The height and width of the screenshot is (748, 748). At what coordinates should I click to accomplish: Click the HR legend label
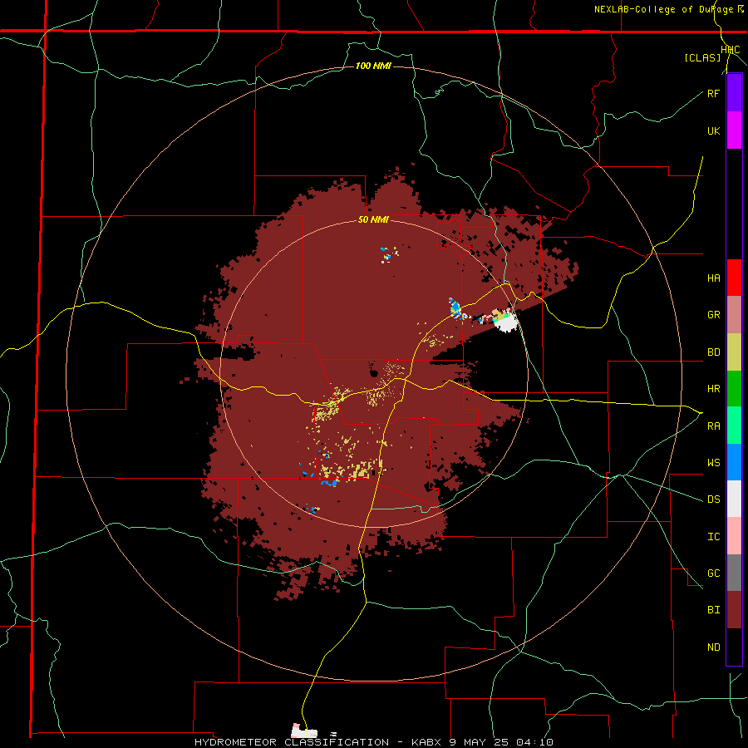[x=713, y=389]
